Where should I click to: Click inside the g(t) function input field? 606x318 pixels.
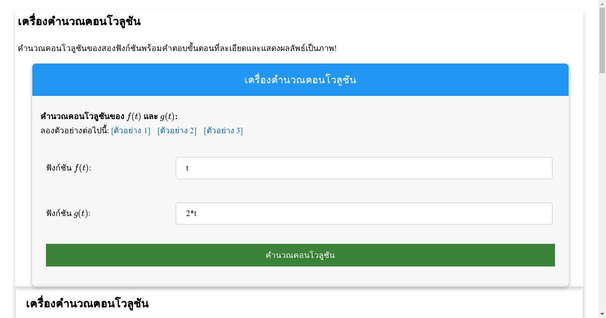pyautogui.click(x=364, y=213)
